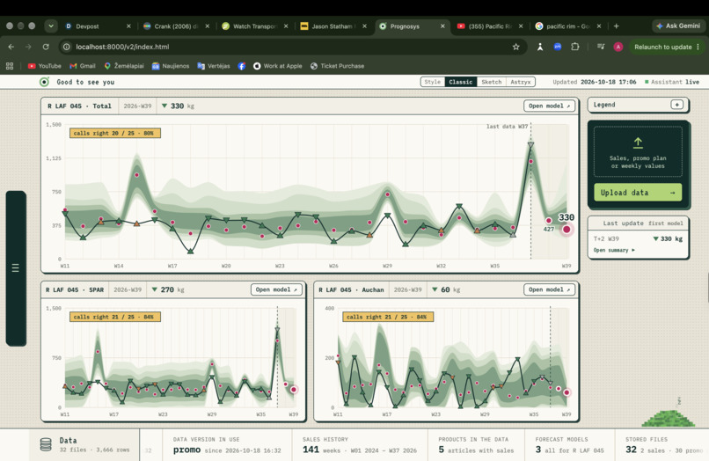Open the profile avatar A
The height and width of the screenshot is (461, 709).
click(x=618, y=47)
